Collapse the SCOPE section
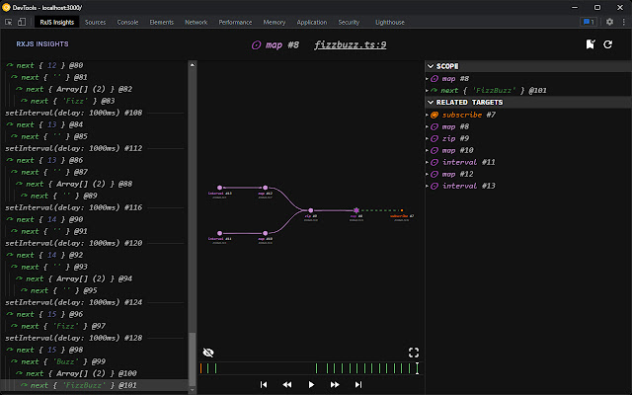The height and width of the screenshot is (395, 632). (431, 66)
